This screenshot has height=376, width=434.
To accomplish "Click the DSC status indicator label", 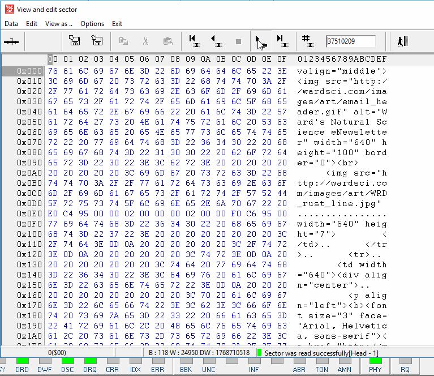I will [67, 370].
